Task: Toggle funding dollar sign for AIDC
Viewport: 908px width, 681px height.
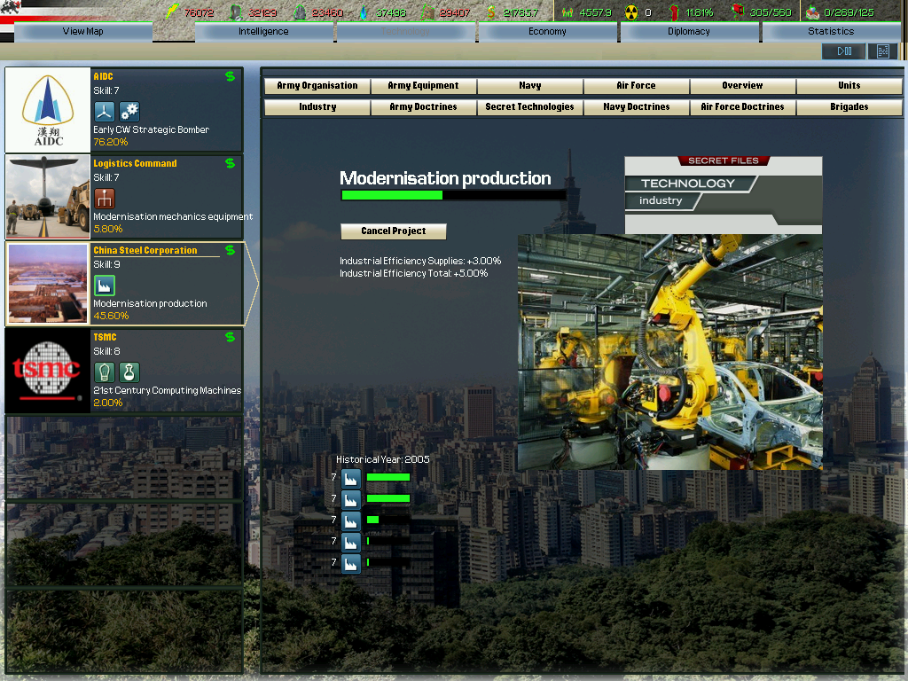Action: pos(231,76)
